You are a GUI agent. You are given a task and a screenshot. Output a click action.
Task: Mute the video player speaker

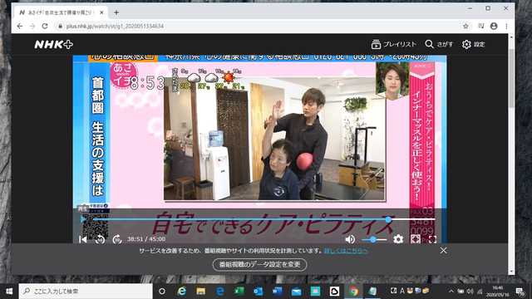(x=350, y=239)
